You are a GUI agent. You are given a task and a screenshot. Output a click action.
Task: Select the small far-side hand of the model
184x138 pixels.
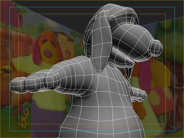click(x=139, y=95)
